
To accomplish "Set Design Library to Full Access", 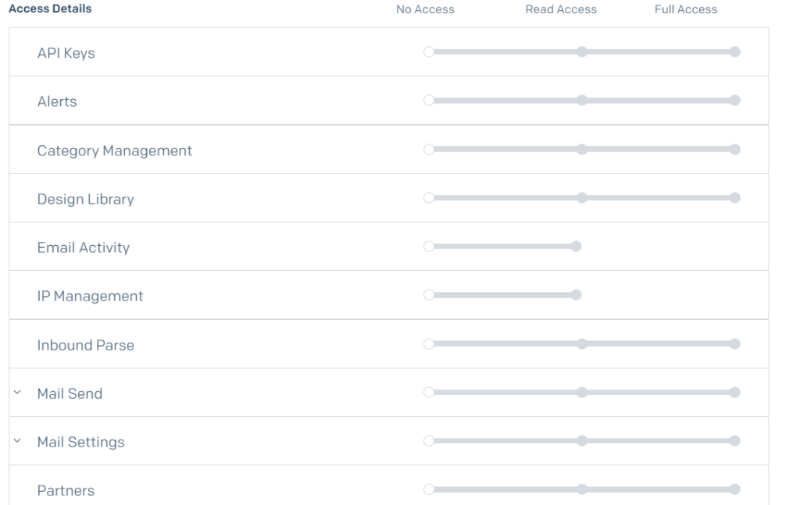I will (734, 197).
